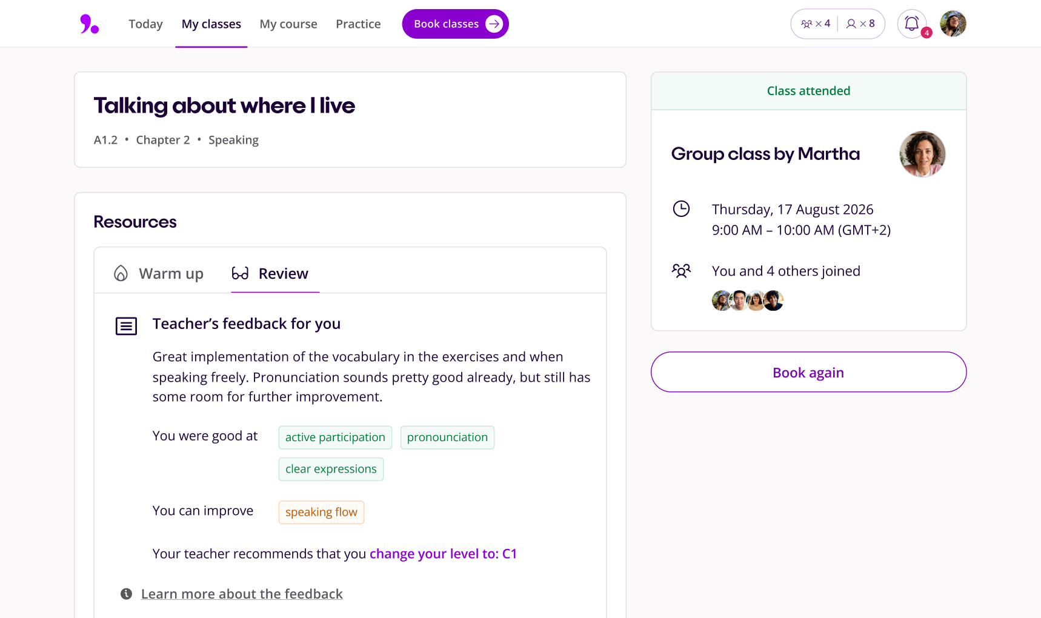This screenshot has height=618, width=1041.
Task: Open the My course page
Action: pyautogui.click(x=288, y=24)
